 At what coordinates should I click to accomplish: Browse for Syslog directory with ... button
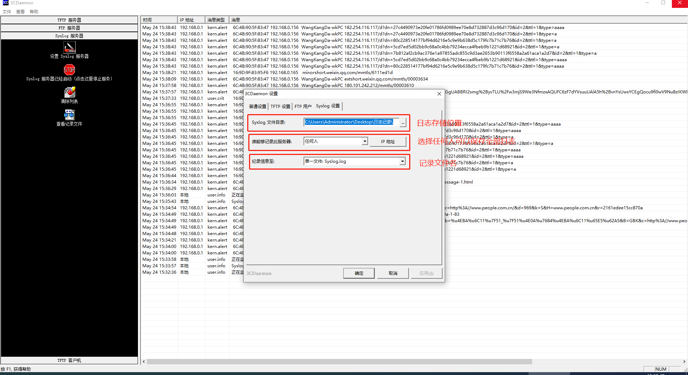pyautogui.click(x=403, y=122)
